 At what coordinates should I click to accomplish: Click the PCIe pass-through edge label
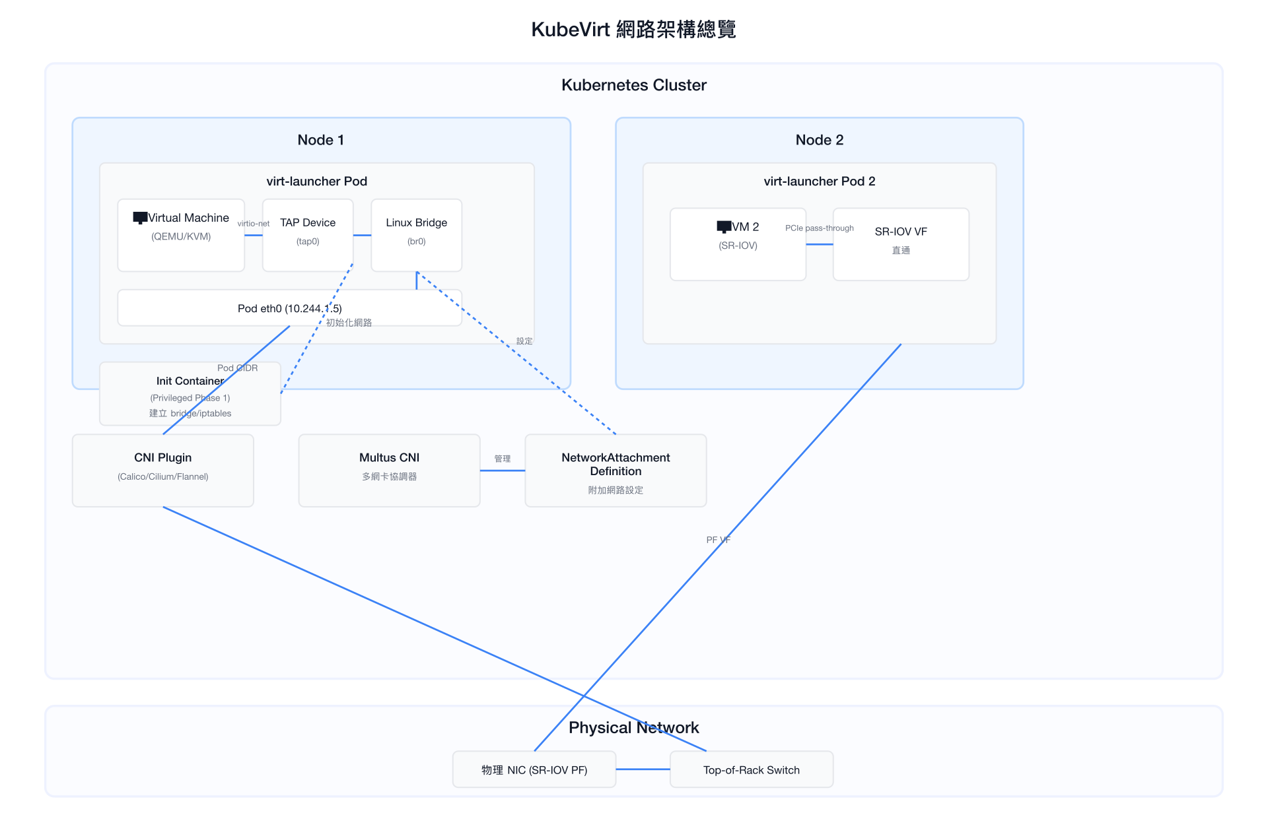[820, 228]
